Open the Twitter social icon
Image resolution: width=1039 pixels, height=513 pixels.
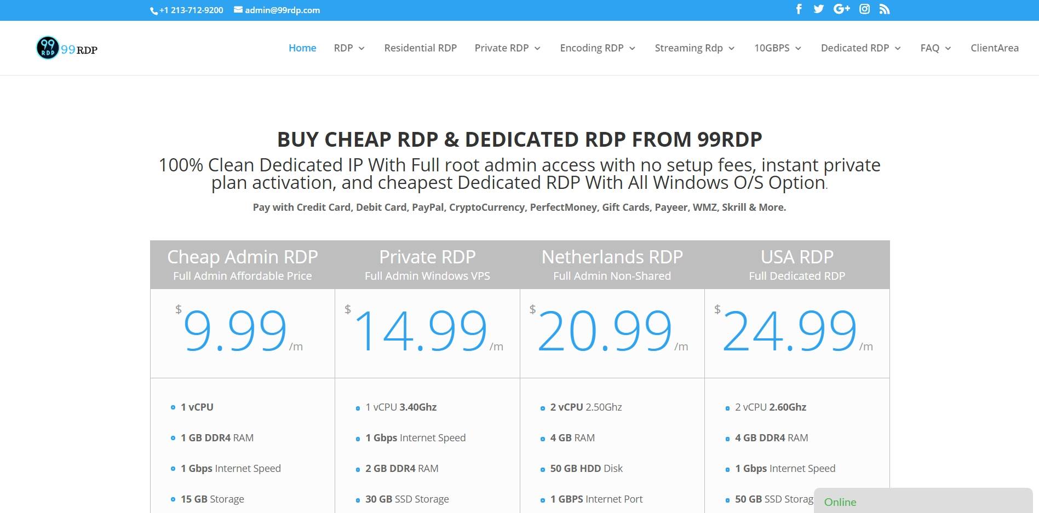coord(819,9)
